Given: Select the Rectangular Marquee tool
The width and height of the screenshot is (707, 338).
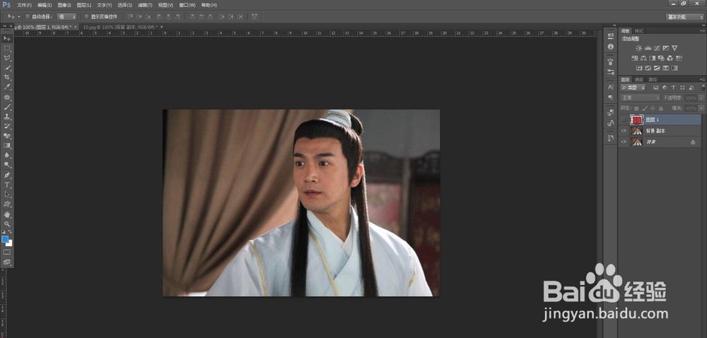Looking at the screenshot, I should (7, 48).
